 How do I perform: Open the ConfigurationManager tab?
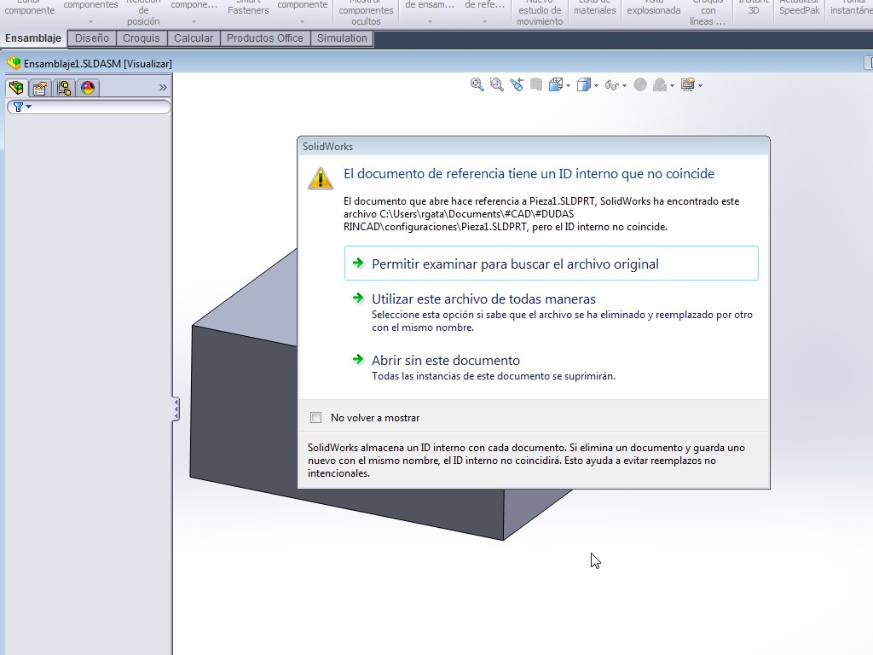64,88
